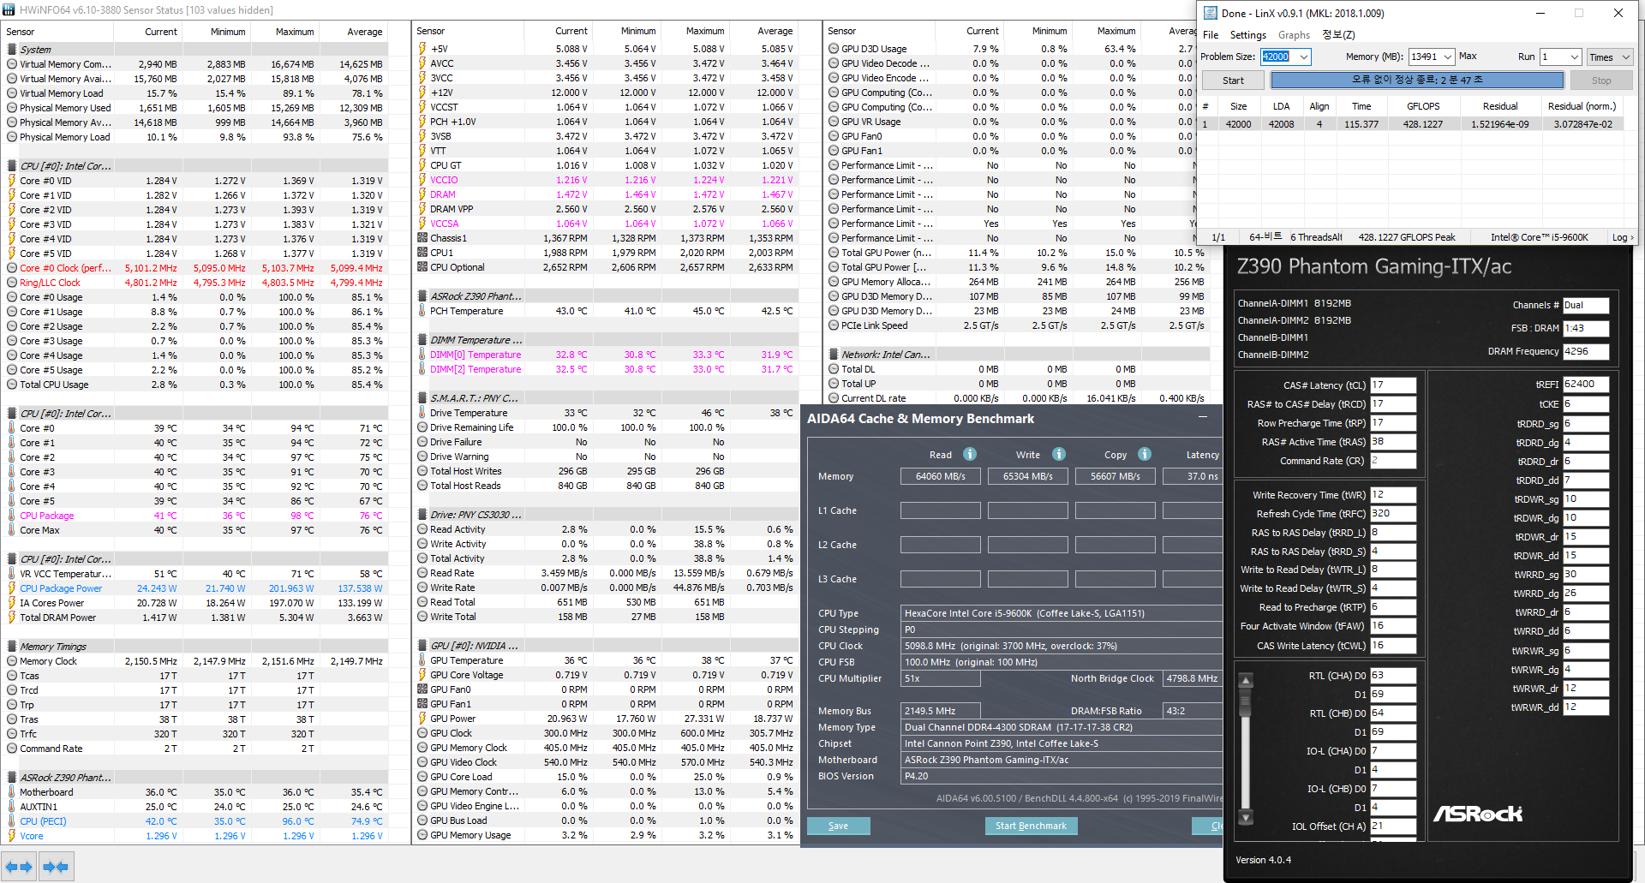Image resolution: width=1645 pixels, height=883 pixels.
Task: Open the 정보(Z) menu in LinX
Action: point(1338,35)
